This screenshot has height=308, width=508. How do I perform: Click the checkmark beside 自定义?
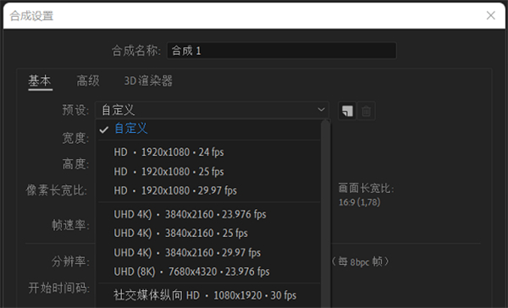[104, 129]
